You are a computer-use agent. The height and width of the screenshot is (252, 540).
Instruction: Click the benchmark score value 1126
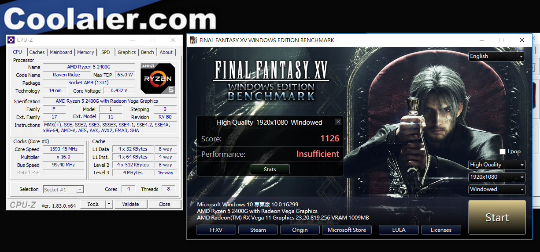(330, 139)
